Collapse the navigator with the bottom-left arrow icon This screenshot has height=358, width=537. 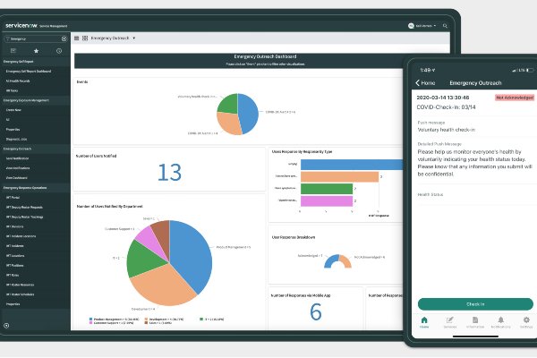7,325
